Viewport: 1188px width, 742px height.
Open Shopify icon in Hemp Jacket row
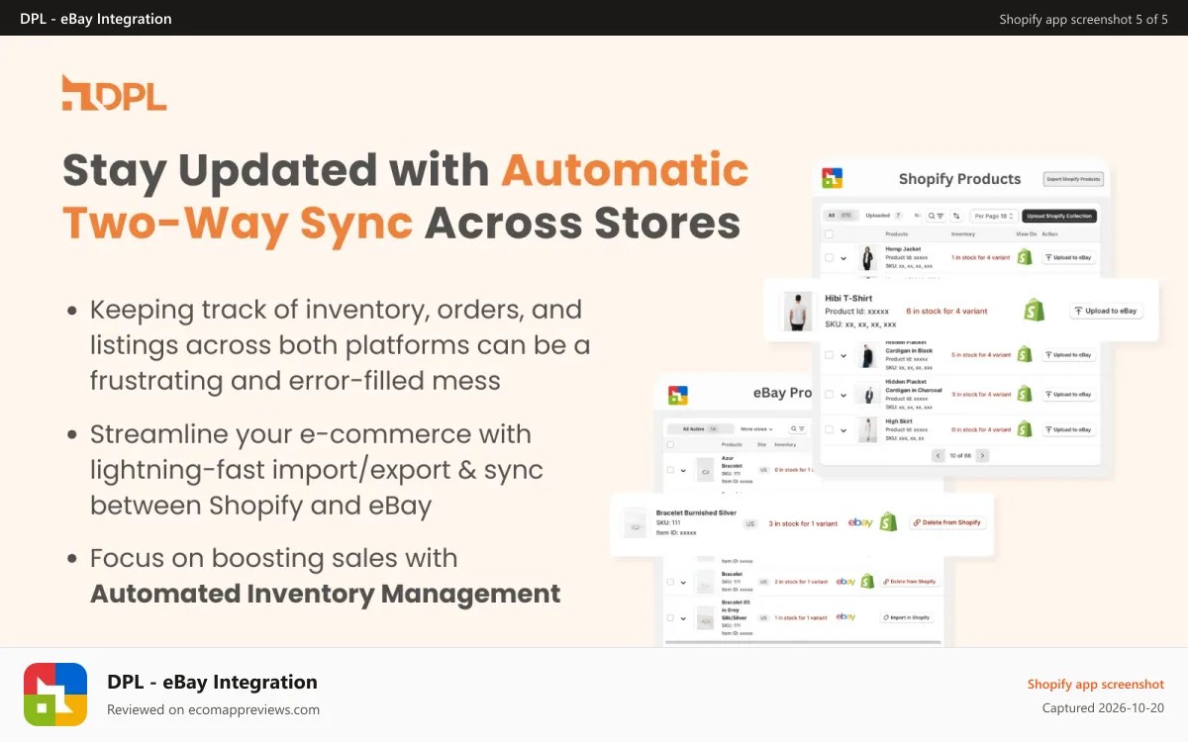click(1025, 257)
